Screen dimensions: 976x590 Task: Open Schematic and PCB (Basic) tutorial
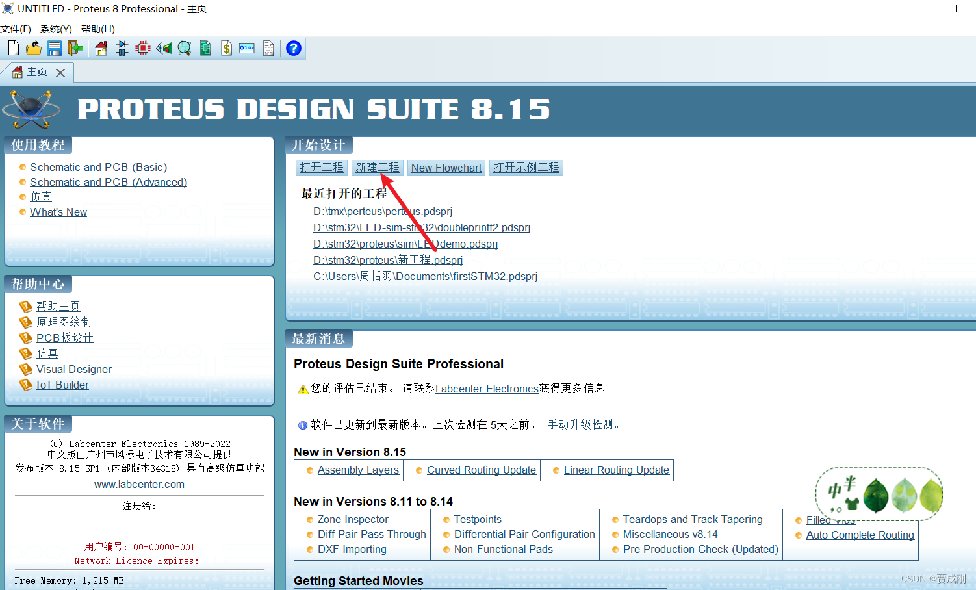98,167
